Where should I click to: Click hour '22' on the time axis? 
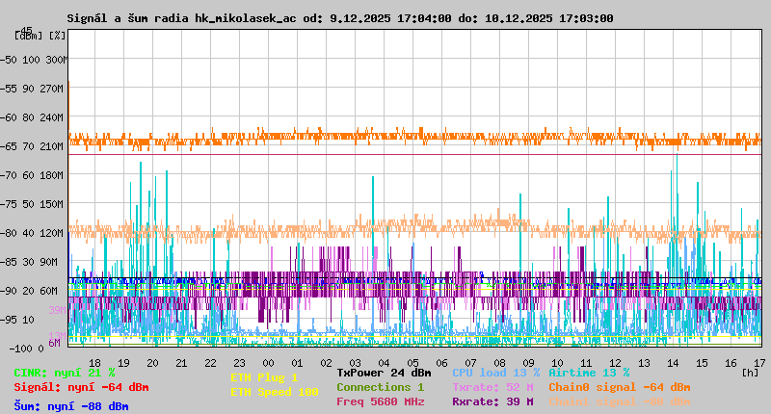(210, 363)
